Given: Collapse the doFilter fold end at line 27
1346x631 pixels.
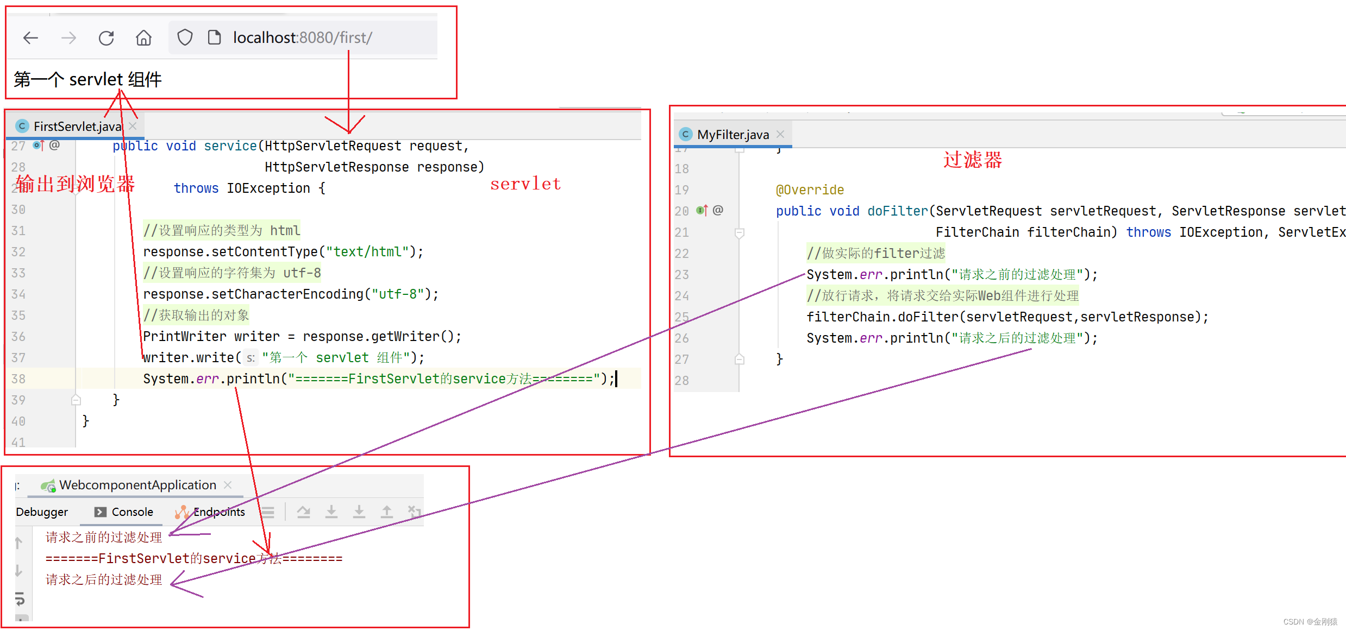Looking at the screenshot, I should click(x=740, y=359).
